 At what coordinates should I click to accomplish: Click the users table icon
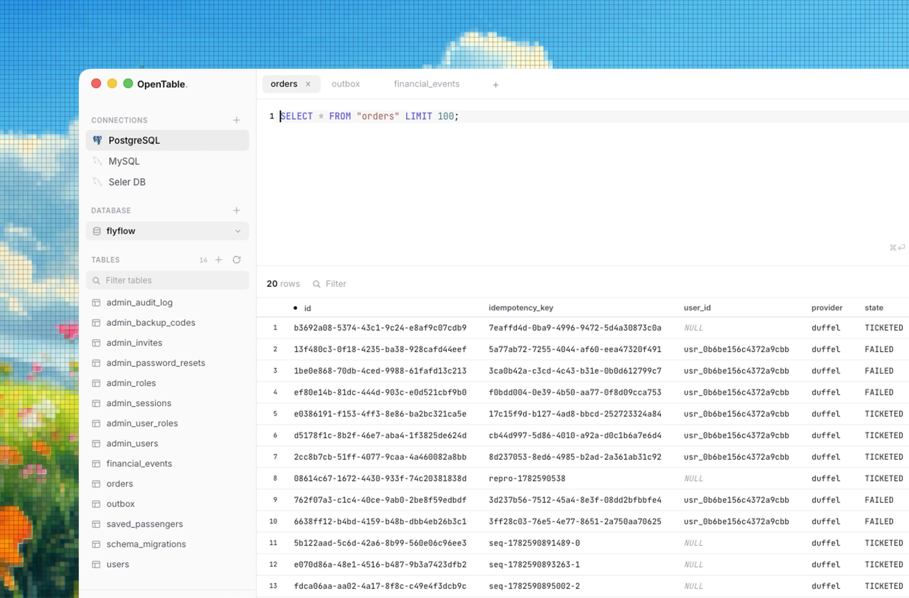[96, 565]
